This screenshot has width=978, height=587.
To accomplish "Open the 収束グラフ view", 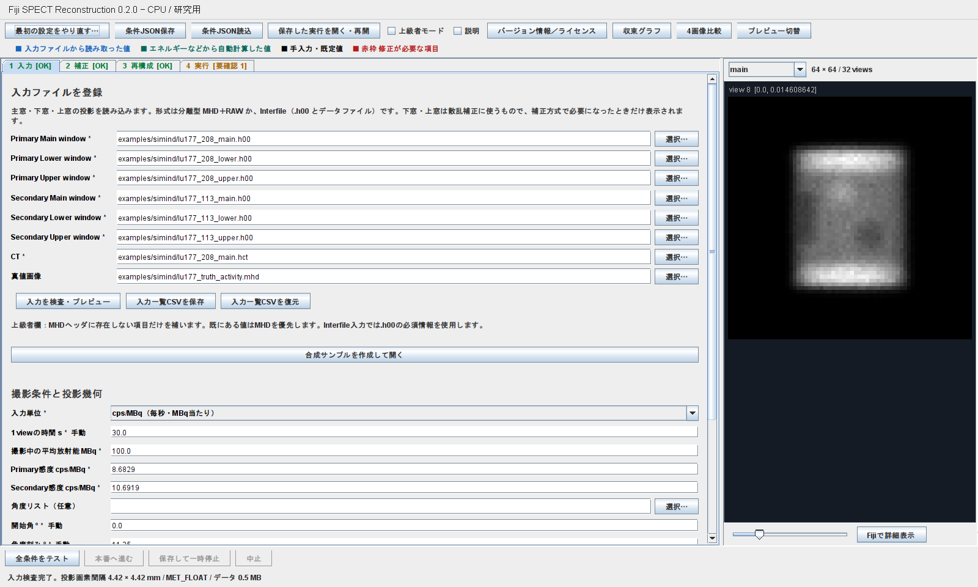I will (x=642, y=31).
